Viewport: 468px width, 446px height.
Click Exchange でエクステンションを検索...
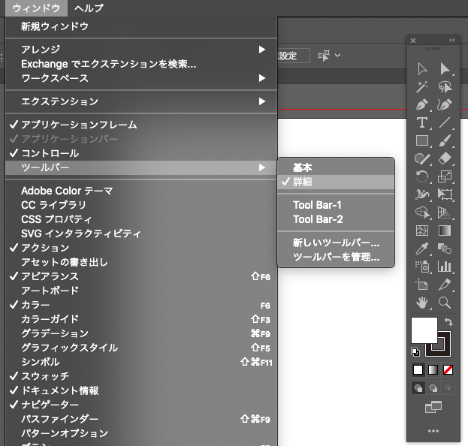tap(141, 64)
